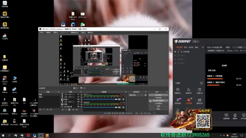Open the orange 互动投票 tool in 直播伴侣
This screenshot has height=138, width=246.
pos(188,101)
